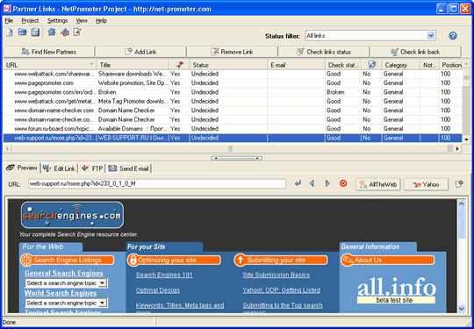Viewport: 474px width, 329px height.
Task: Save project with floppy disk icon
Action: (x=35, y=32)
